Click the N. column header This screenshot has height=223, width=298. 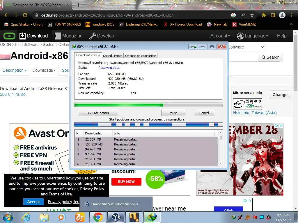[79, 133]
